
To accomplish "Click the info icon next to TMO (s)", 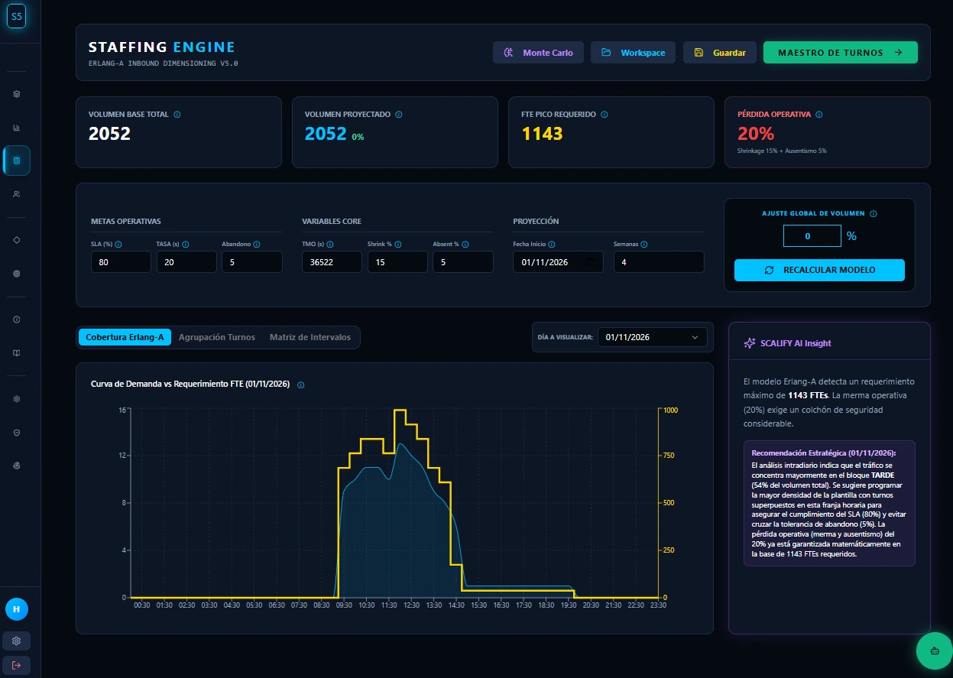I will pos(331,245).
